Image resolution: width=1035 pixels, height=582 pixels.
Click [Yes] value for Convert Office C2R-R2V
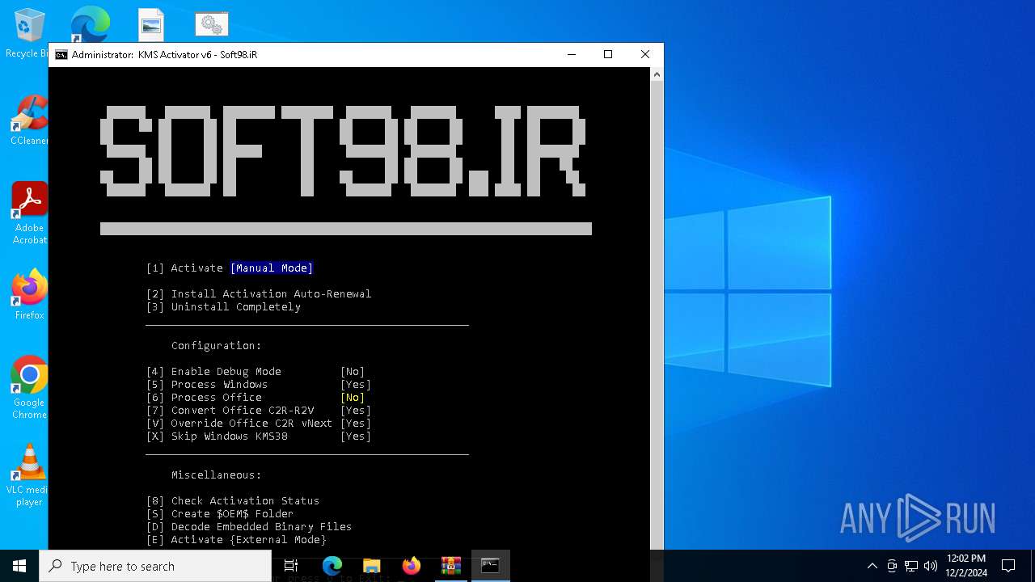coord(356,411)
